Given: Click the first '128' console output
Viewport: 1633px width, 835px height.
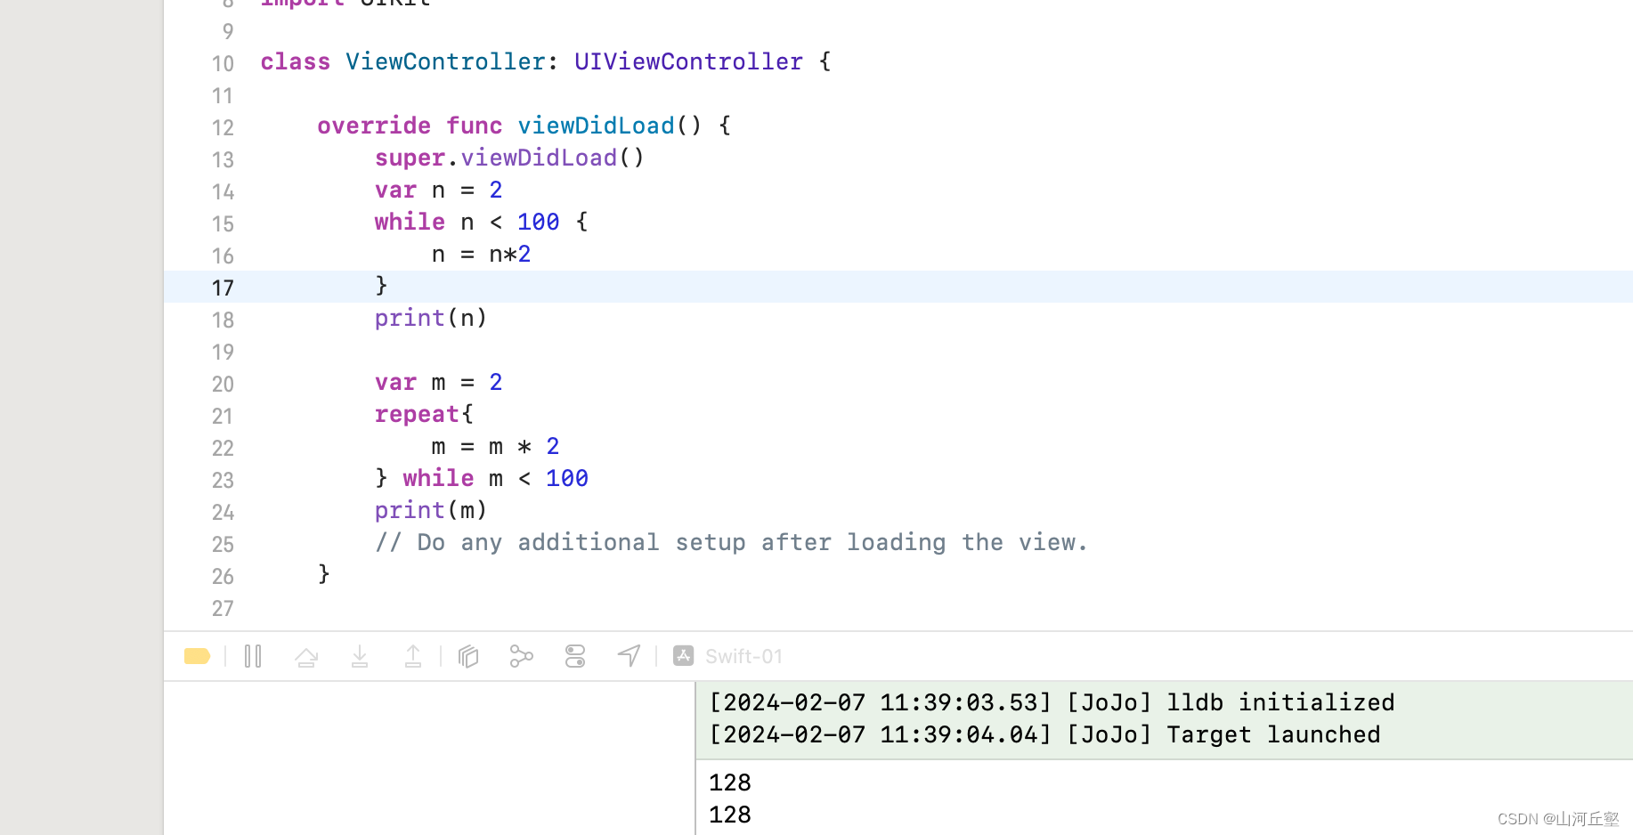Looking at the screenshot, I should [730, 783].
